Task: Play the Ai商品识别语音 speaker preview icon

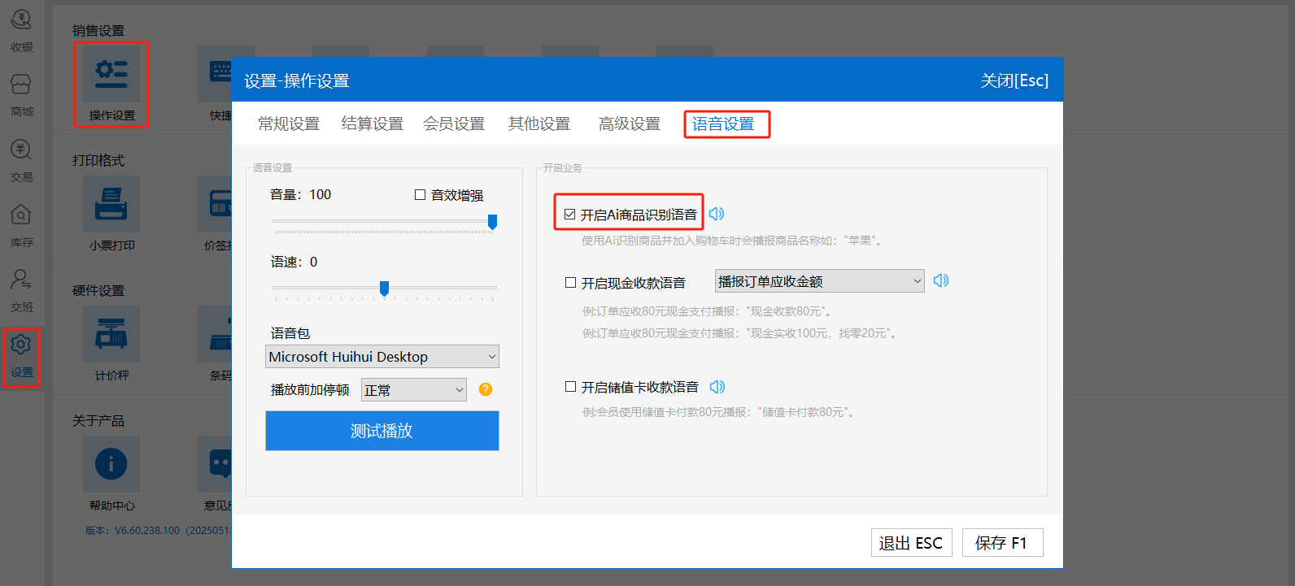Action: click(716, 214)
